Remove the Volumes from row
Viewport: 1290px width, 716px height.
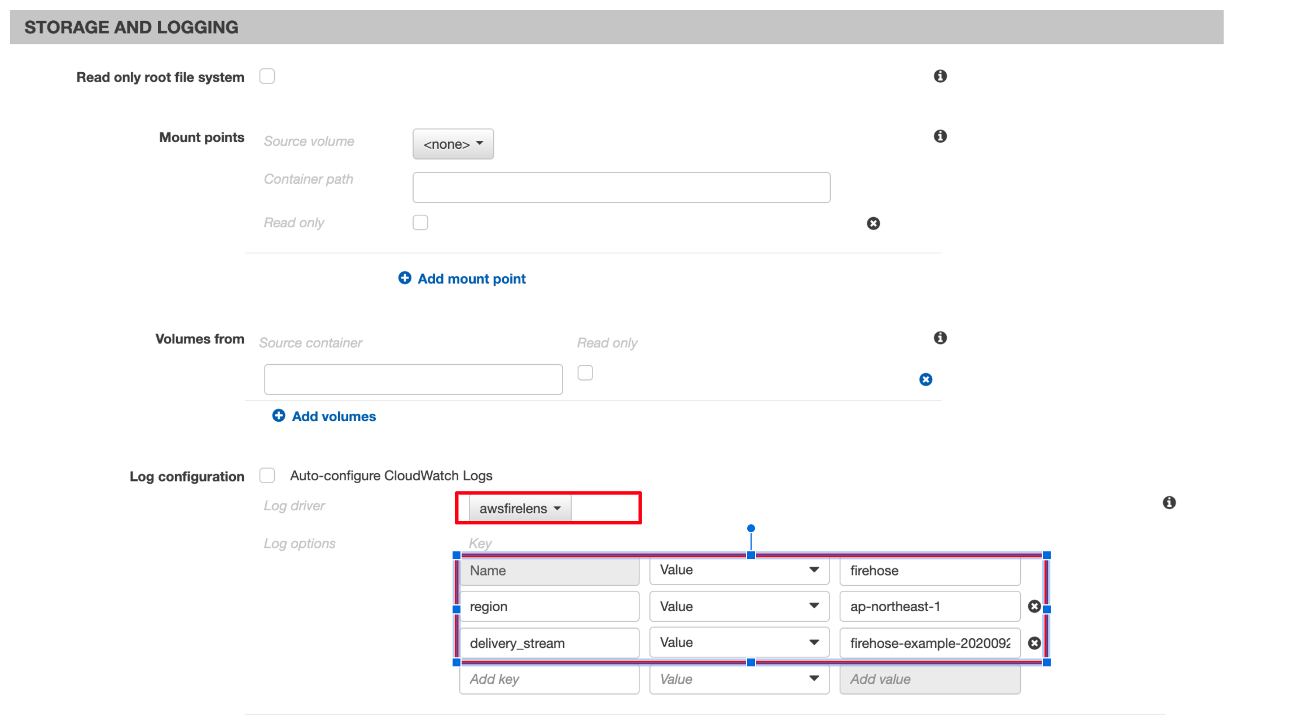925,379
